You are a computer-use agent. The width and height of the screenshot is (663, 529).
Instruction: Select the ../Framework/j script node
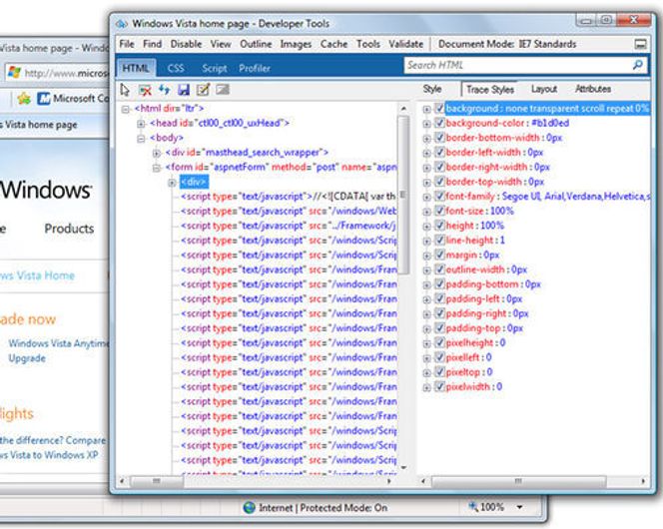pyautogui.click(x=289, y=226)
